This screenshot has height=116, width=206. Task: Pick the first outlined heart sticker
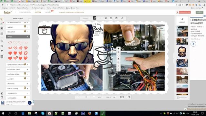[x=10, y=43]
